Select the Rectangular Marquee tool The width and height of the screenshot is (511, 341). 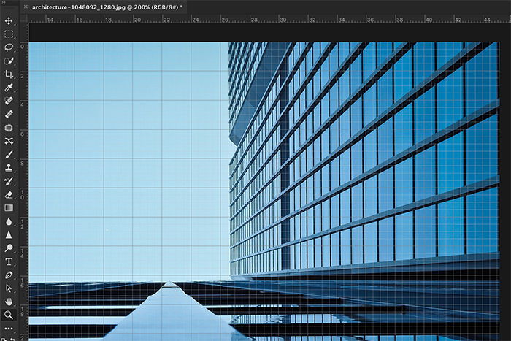click(x=9, y=34)
